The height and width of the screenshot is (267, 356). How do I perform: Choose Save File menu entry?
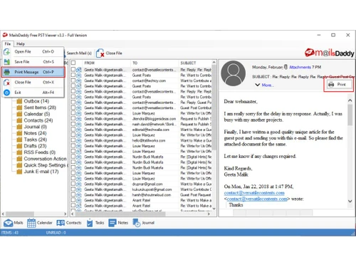tap(33, 62)
